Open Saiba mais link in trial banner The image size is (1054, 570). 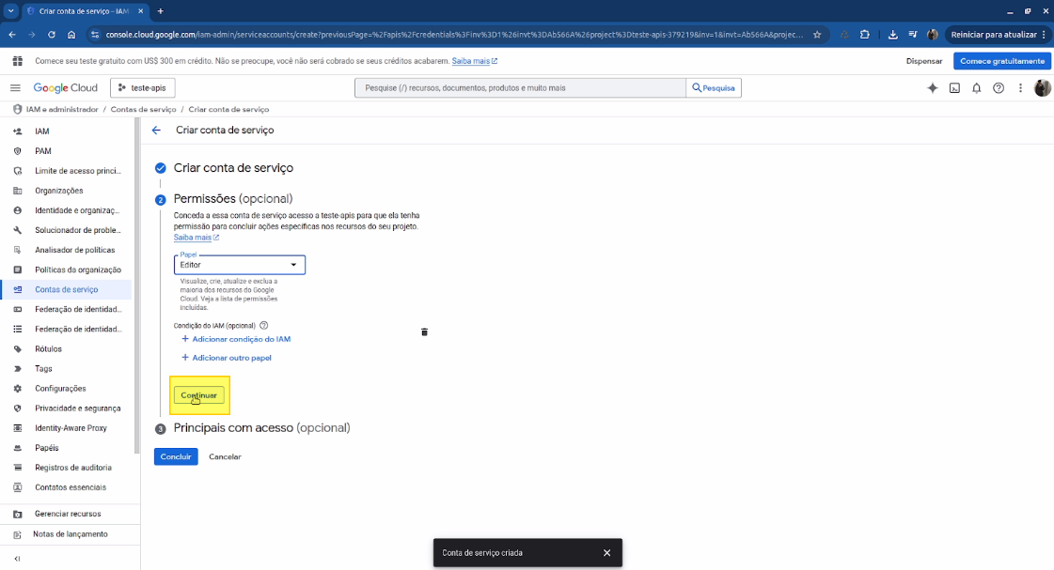pyautogui.click(x=475, y=61)
